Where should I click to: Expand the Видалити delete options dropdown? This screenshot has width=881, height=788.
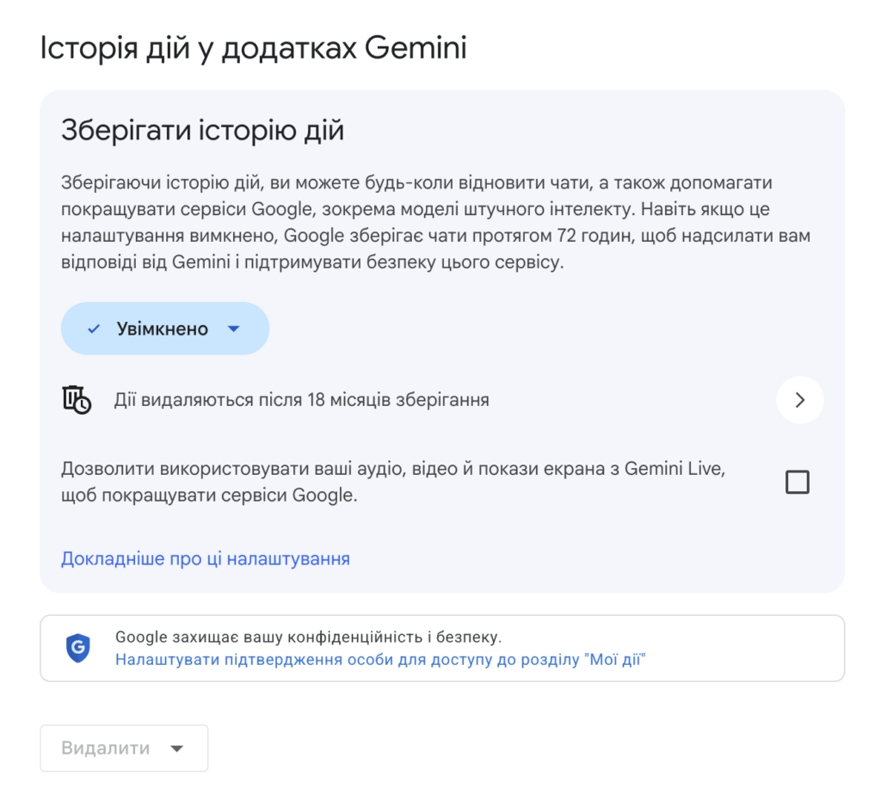point(178,748)
